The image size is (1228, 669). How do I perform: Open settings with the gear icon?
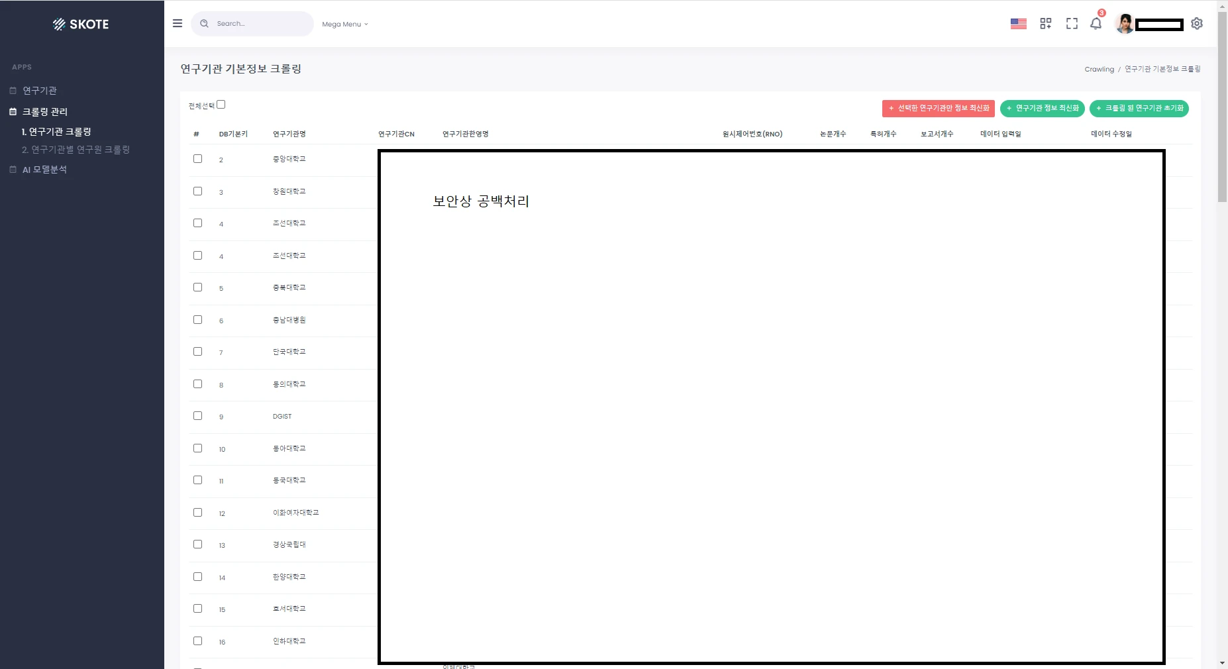[1196, 24]
